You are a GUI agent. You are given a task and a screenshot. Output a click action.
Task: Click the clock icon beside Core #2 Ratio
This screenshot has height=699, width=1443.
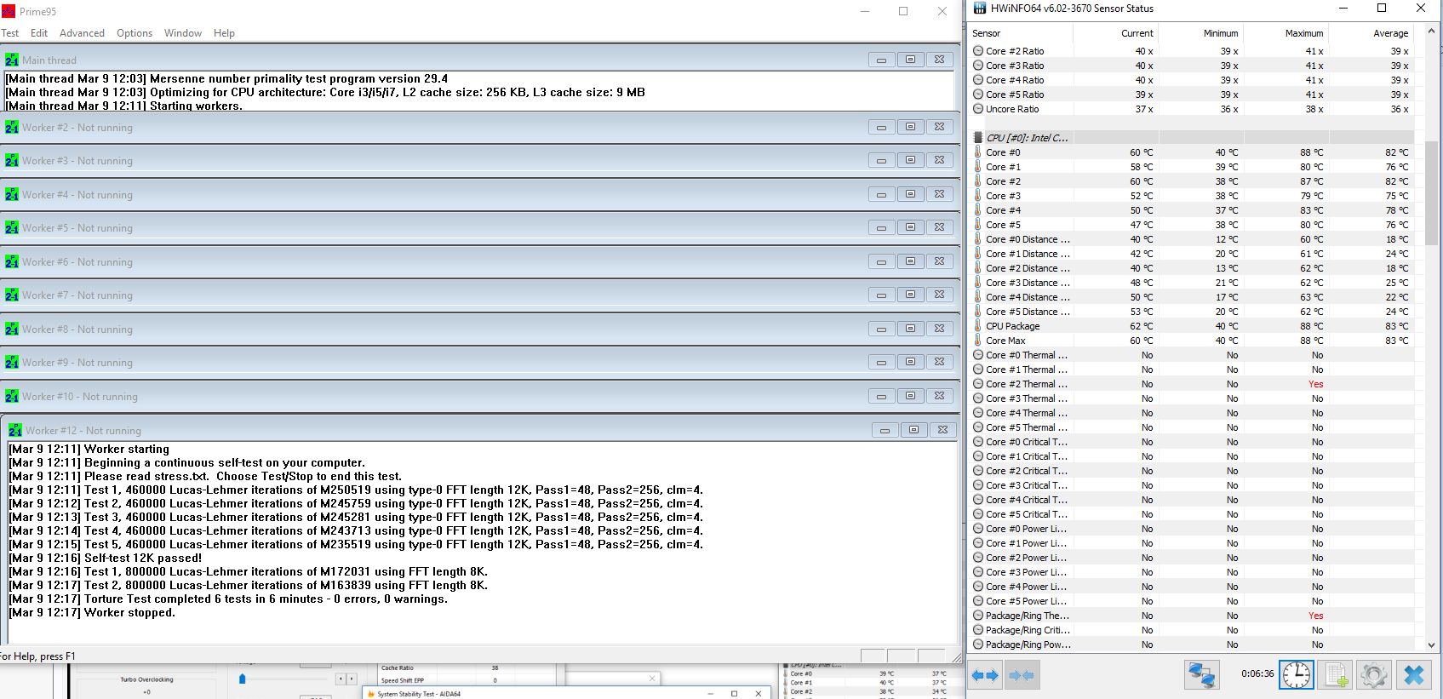[978, 51]
